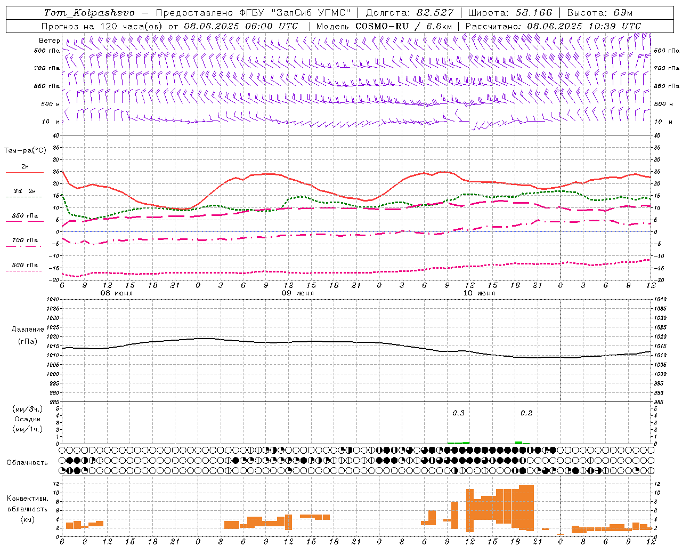Click the Конвективн. label of convective cloud panel
Image resolution: width=682 pixels, height=546 pixels.
28,499
